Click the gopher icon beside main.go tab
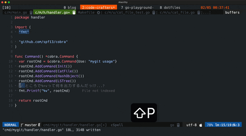This screenshot has width=246, height=136. pyautogui.click(x=31, y=12)
